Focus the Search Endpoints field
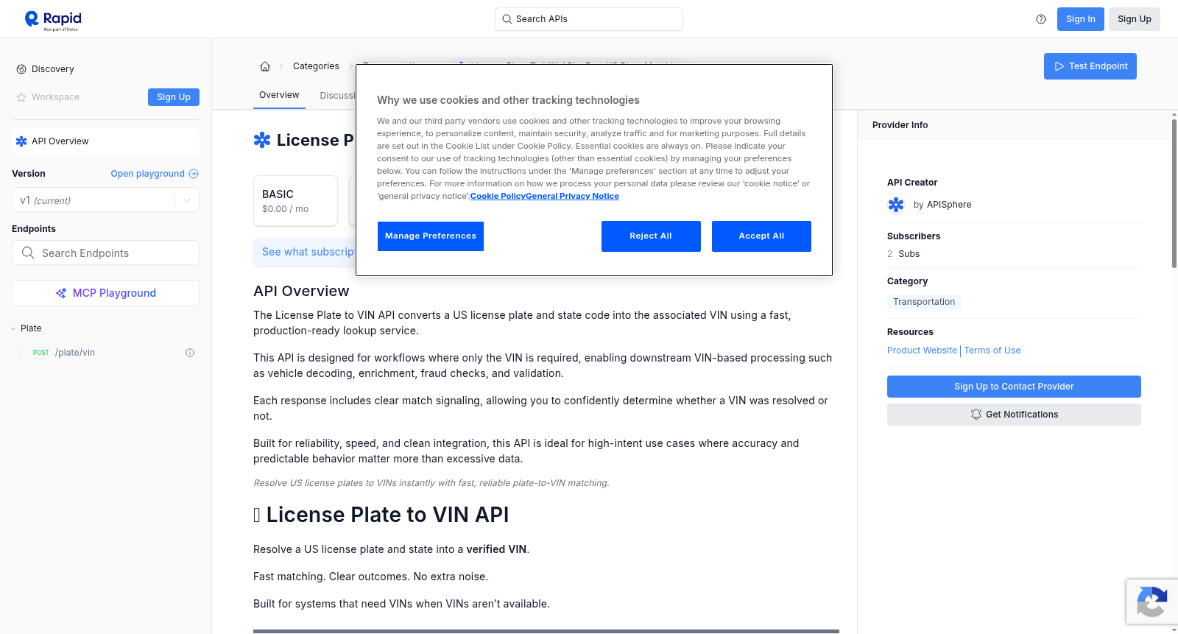Screen dimensions: 1178x634 [x=105, y=253]
